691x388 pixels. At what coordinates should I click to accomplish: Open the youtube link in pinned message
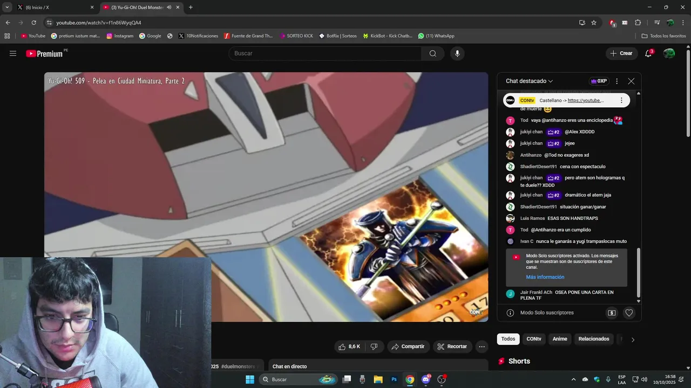[x=586, y=100]
